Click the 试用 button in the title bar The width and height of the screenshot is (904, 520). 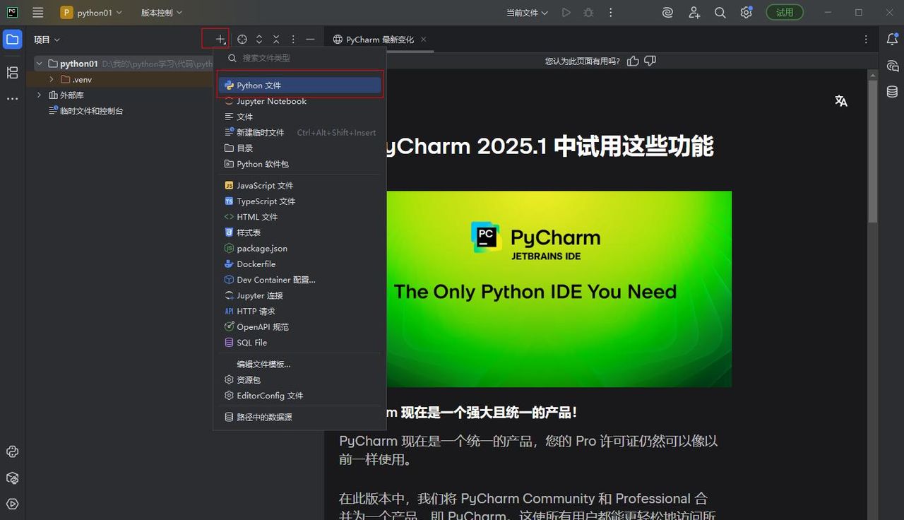point(785,12)
